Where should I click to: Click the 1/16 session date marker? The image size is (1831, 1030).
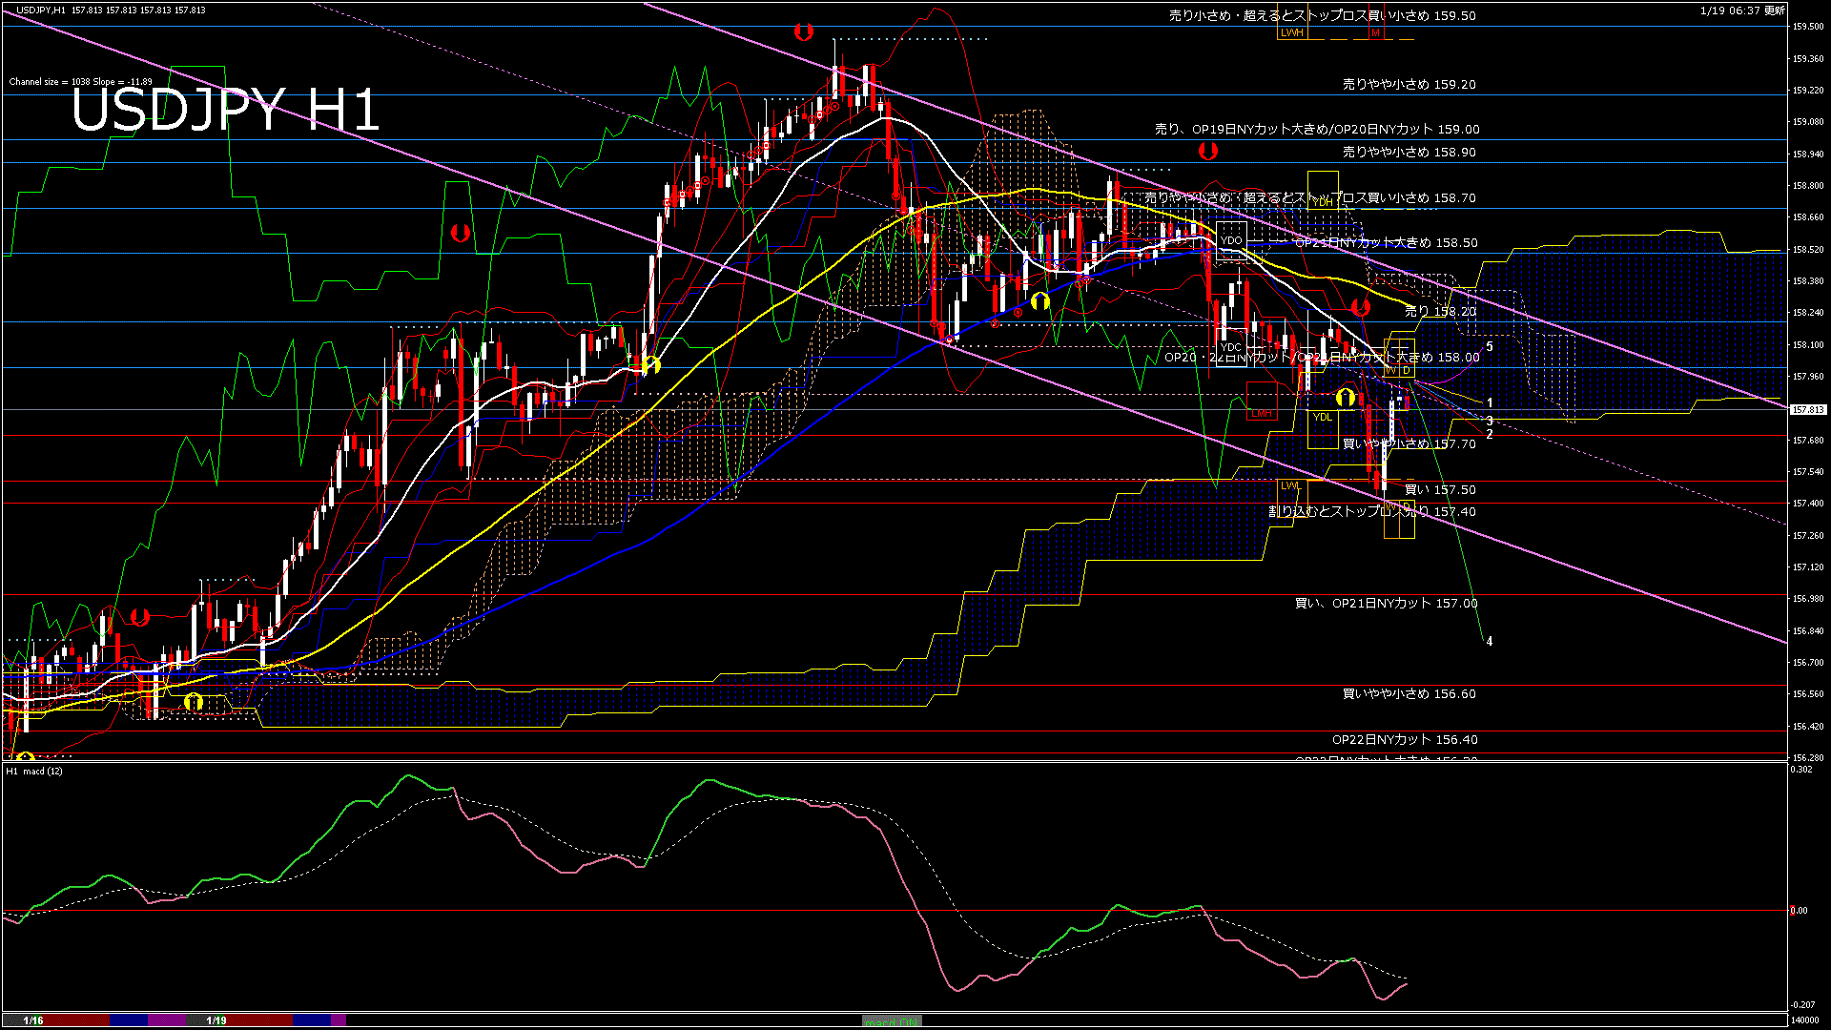point(33,1020)
